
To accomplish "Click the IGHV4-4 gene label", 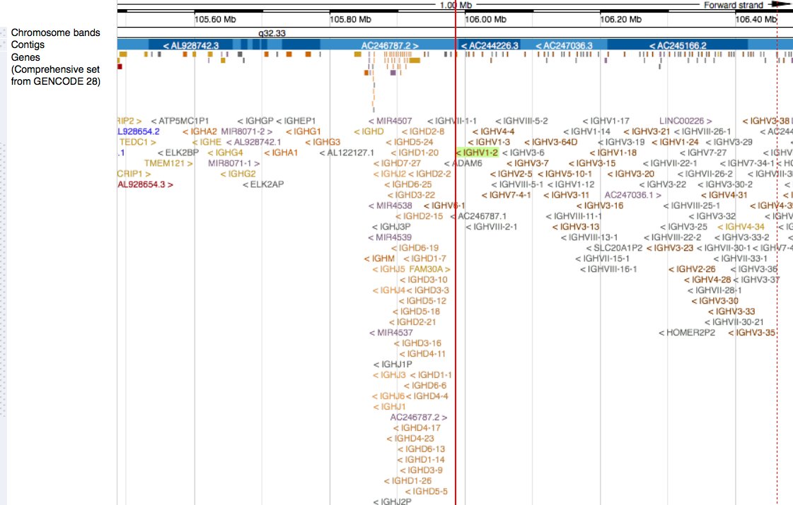I will point(494,131).
